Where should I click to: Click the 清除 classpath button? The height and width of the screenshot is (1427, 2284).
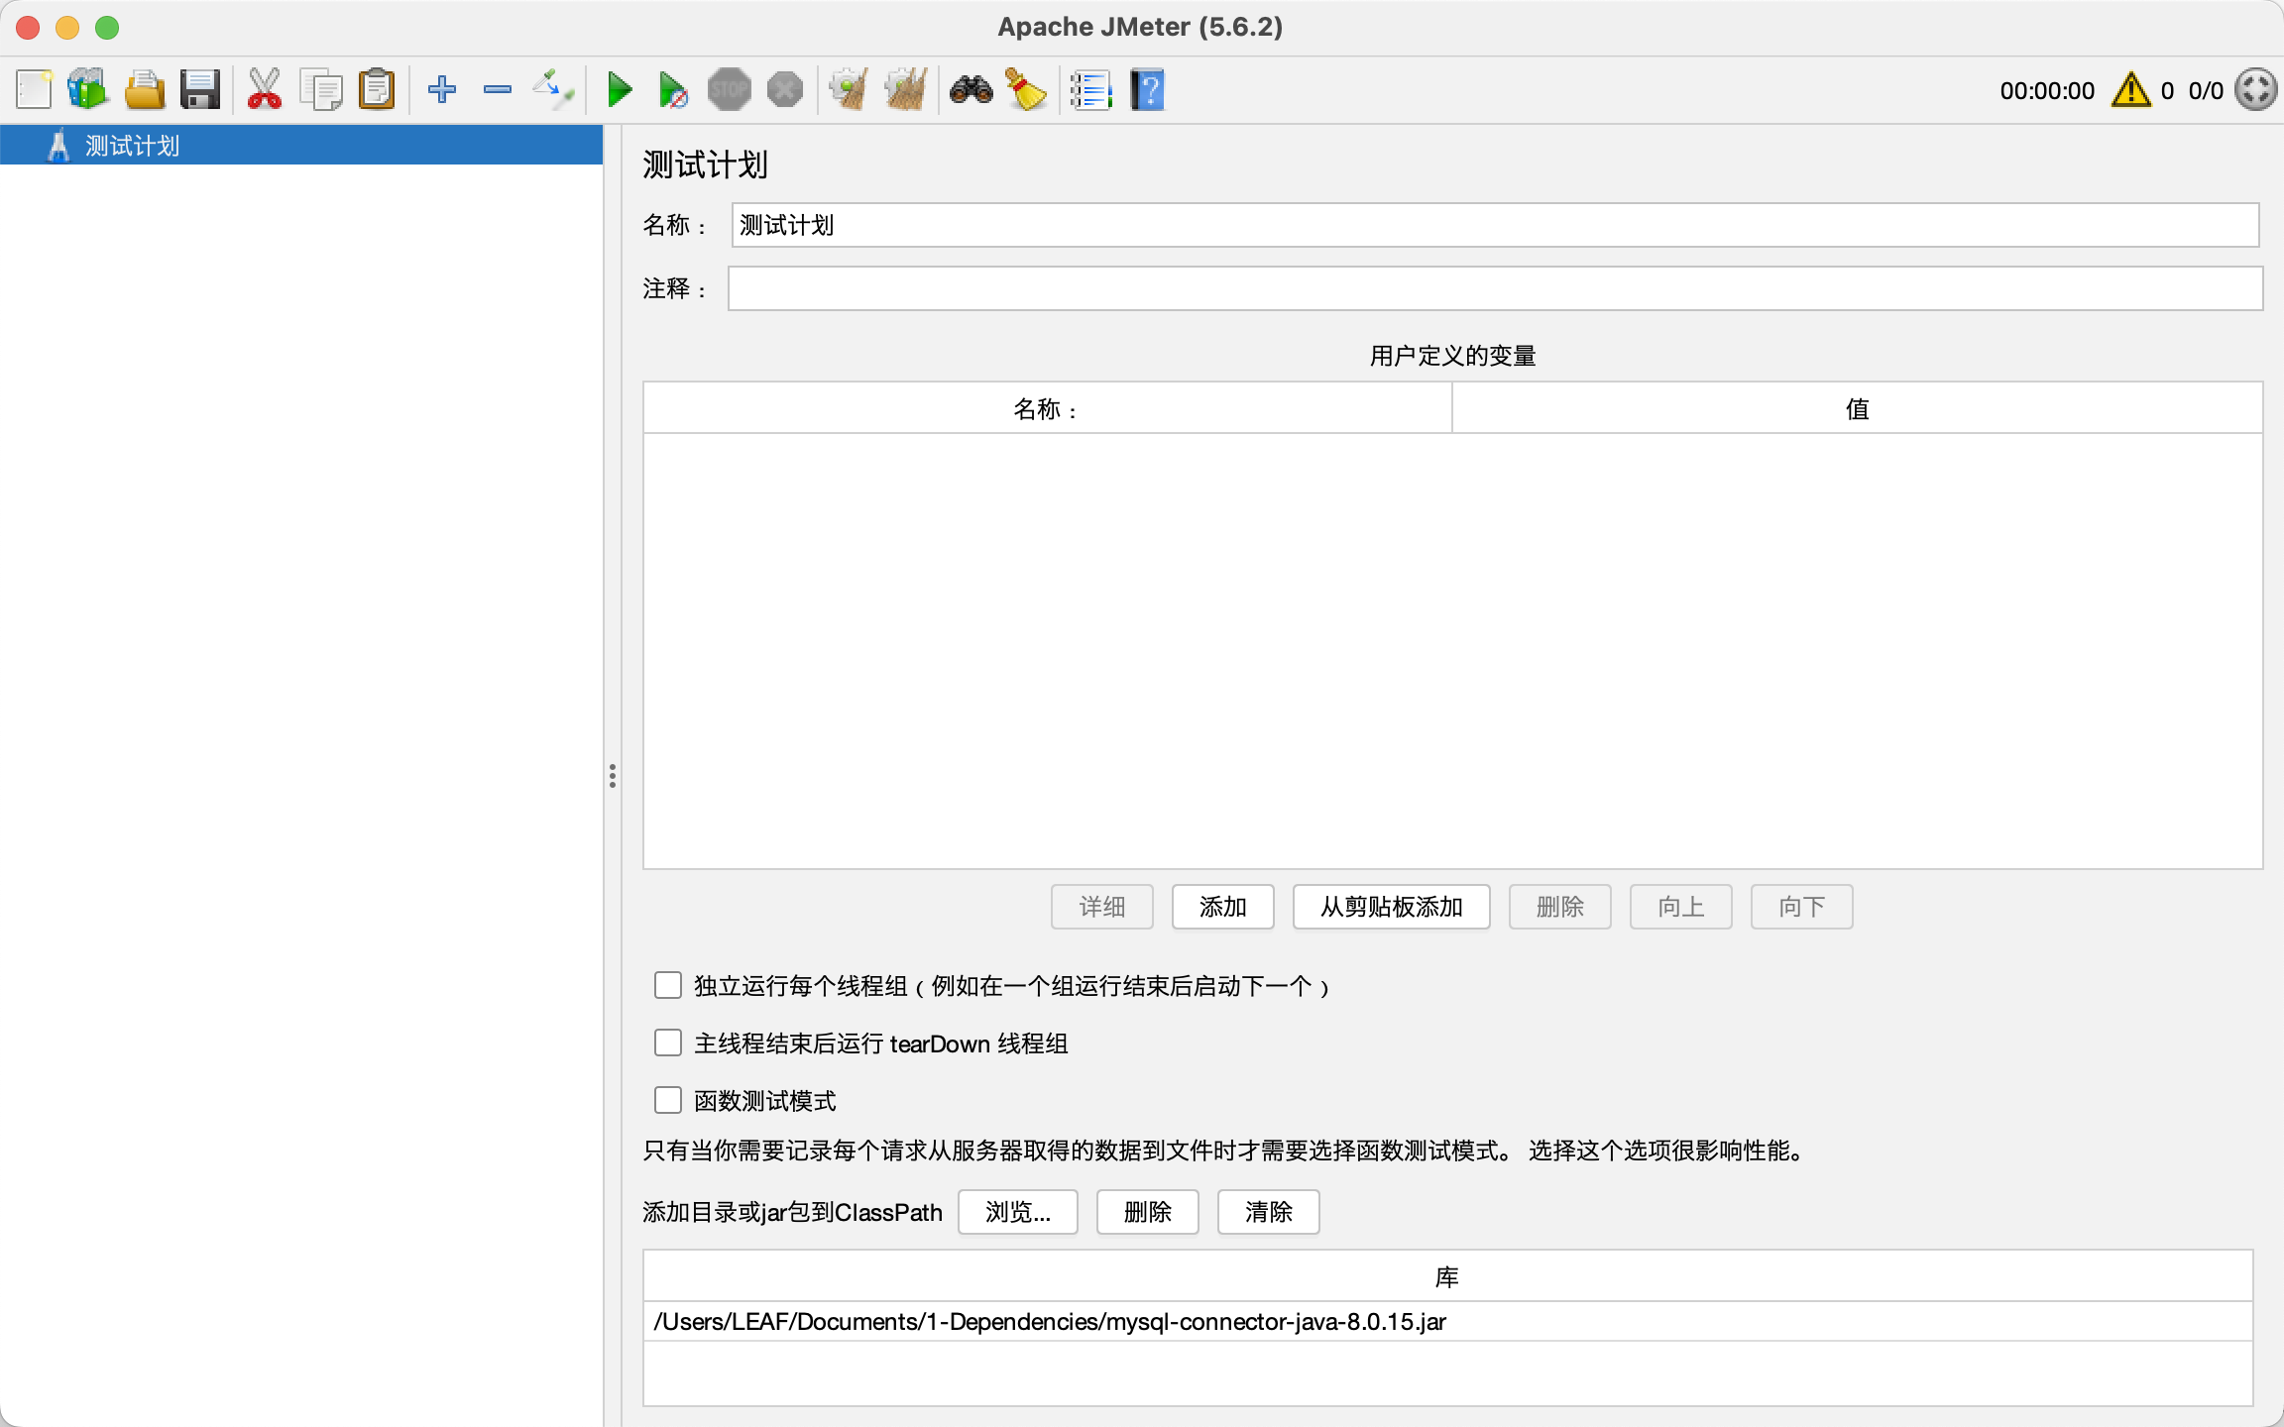(1269, 1212)
